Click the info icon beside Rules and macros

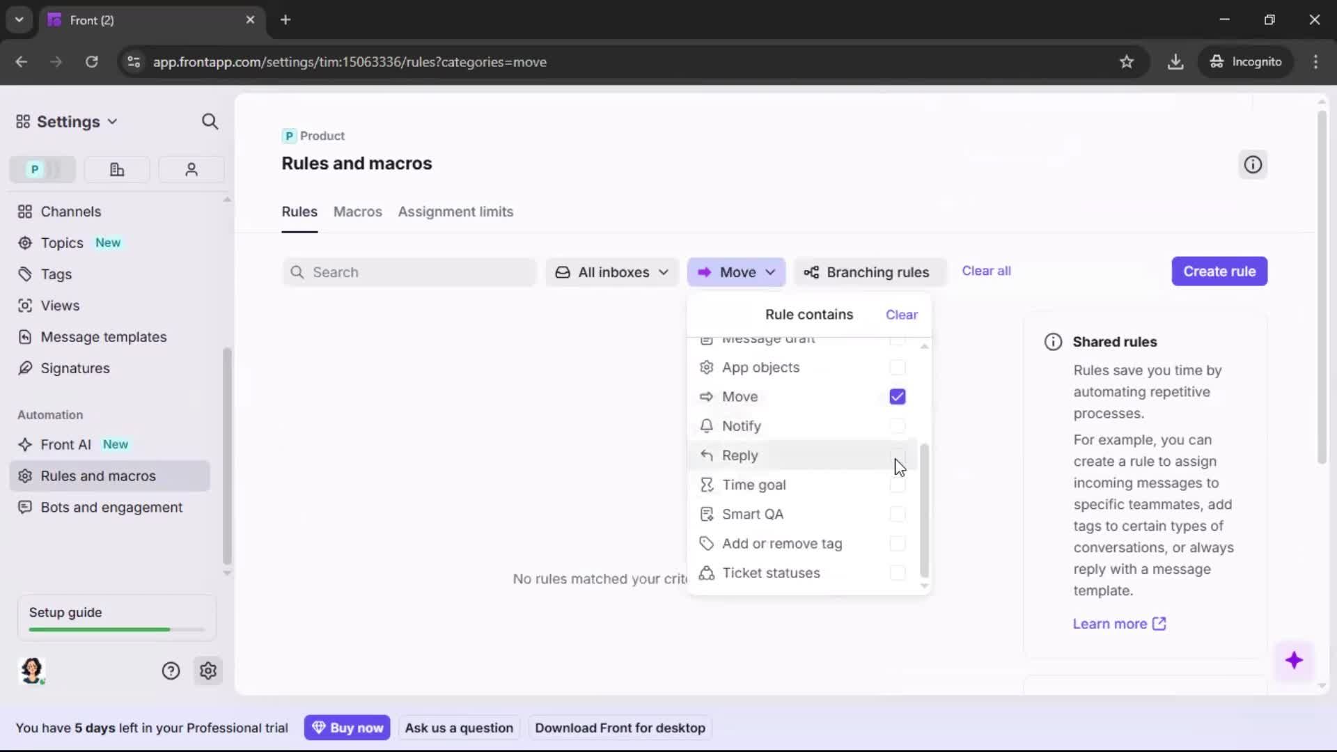coord(1252,164)
